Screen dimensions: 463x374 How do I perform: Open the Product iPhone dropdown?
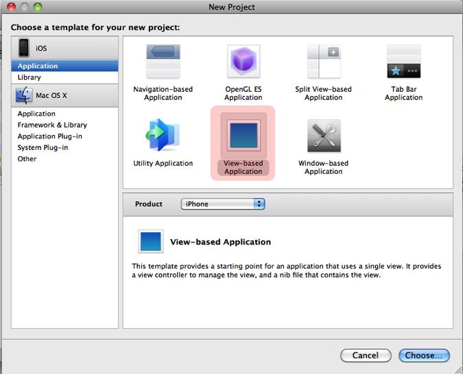point(223,204)
